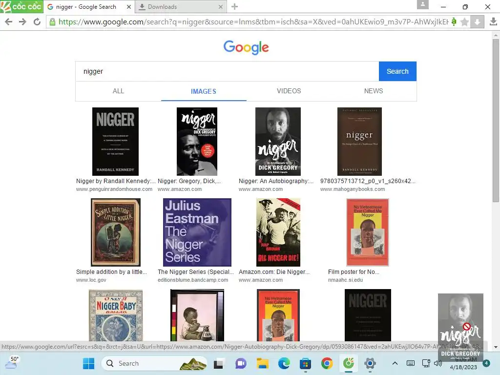Switch to the VIDEOS results tab
Image resolution: width=500 pixels, height=375 pixels.
click(x=289, y=91)
